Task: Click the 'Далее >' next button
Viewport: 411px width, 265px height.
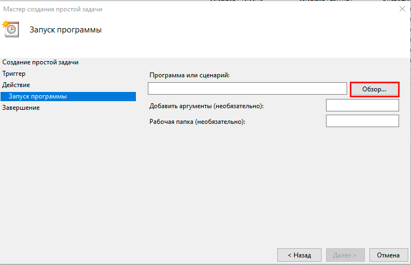Action: pos(344,255)
